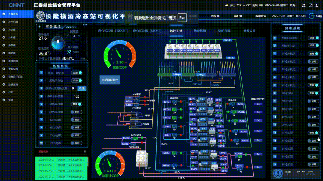Toggle chiller 系统手自动 switch in 冷机系统
323x181 pixels.
pyautogui.click(x=313, y=45)
